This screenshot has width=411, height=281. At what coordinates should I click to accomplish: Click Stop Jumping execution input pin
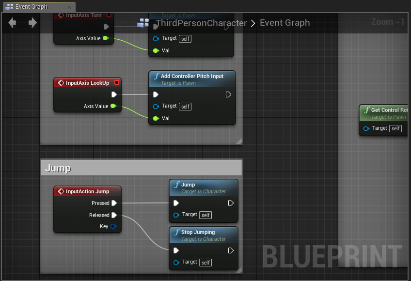click(x=176, y=250)
